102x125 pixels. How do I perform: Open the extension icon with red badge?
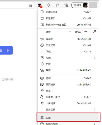40,5
